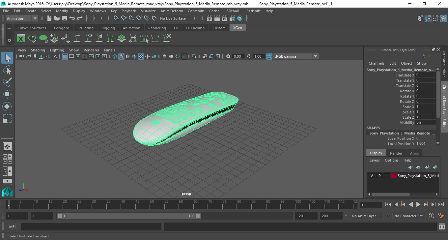Click the Redo arrow icon
This screenshot has height=240, width=448.
tap(80, 18)
